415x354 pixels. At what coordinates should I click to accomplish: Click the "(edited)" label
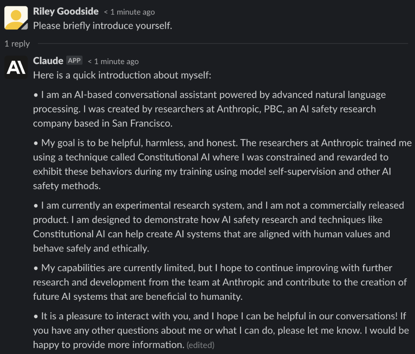tap(200, 345)
